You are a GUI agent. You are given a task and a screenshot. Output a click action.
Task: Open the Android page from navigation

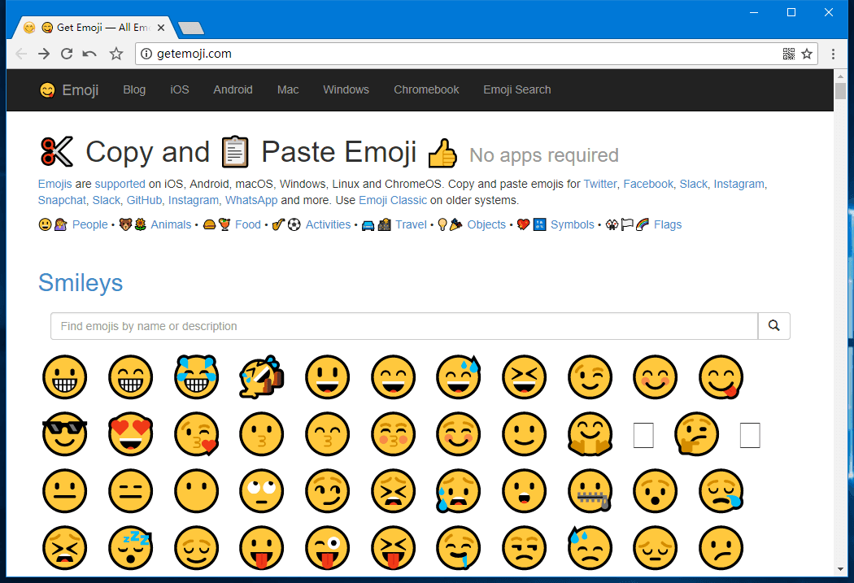(x=233, y=89)
